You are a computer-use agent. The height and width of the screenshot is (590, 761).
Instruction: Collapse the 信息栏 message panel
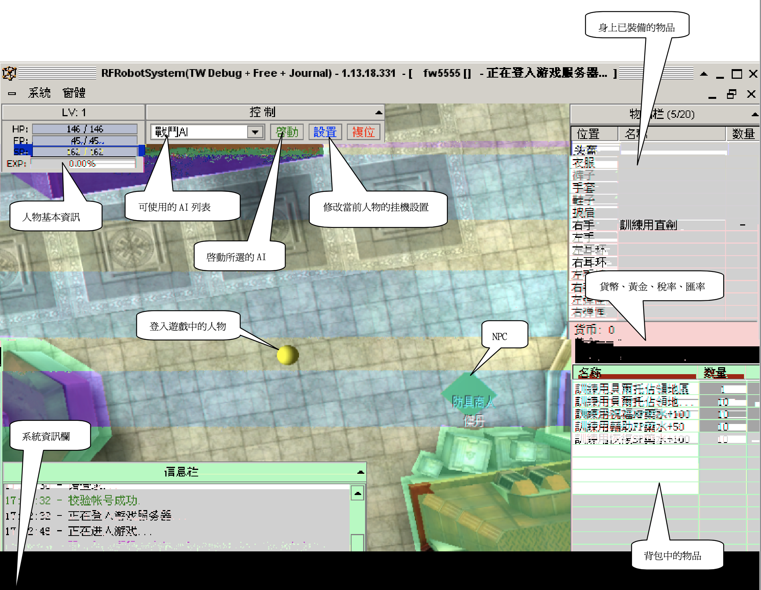pyautogui.click(x=360, y=472)
